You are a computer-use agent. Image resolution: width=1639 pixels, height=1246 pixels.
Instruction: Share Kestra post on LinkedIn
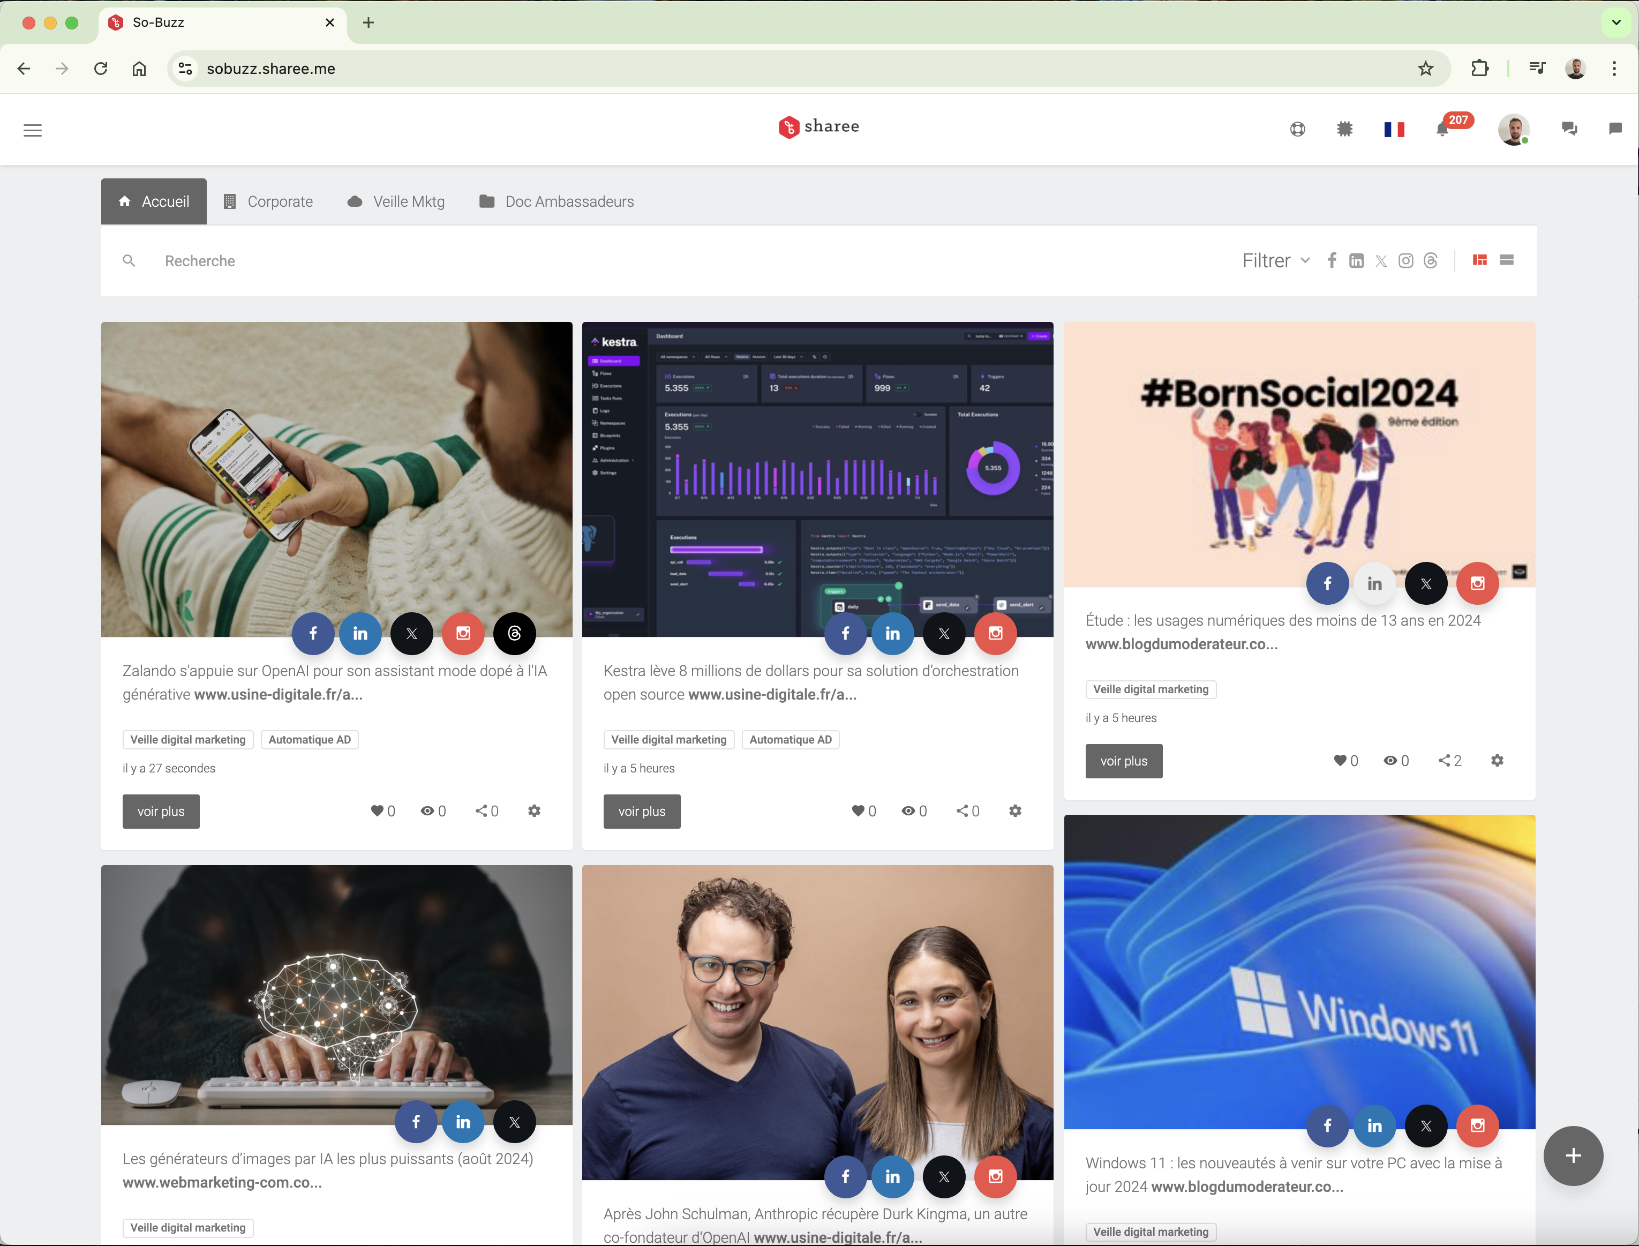tap(892, 633)
